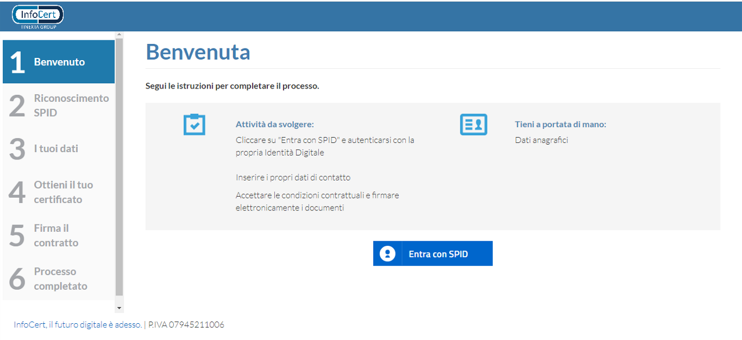Select step 5 Firma il contratto
Screen dimensions: 742x340
click(59, 235)
